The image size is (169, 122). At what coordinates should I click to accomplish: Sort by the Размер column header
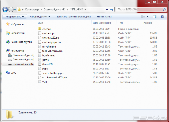pyautogui.click(x=148, y=23)
